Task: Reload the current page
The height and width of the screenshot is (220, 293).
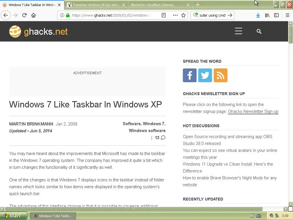Action: [x=24, y=15]
